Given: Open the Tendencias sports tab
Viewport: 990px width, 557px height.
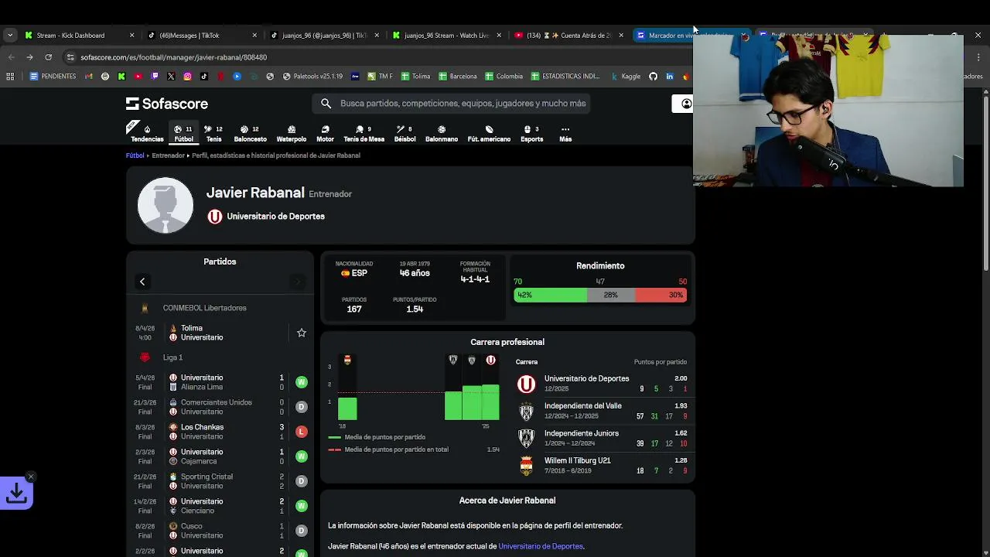Looking at the screenshot, I should pyautogui.click(x=147, y=134).
